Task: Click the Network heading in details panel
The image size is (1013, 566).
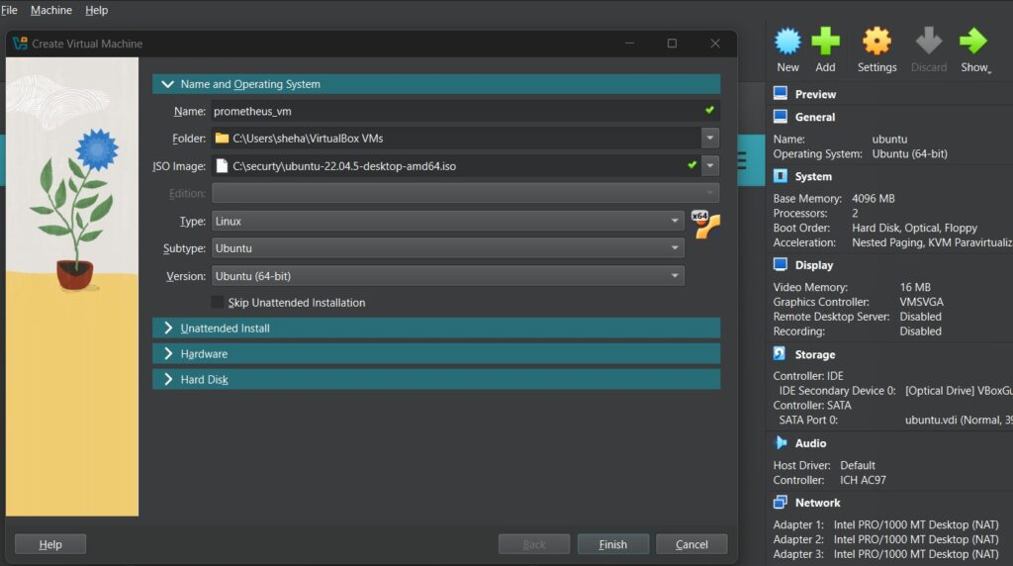Action: pos(817,503)
